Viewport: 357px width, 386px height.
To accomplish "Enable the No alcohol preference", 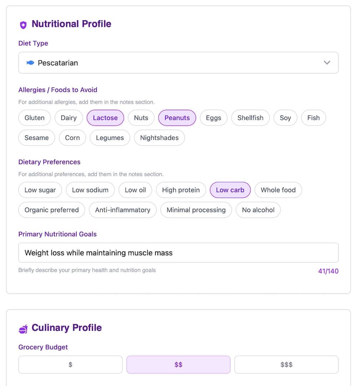I will (x=258, y=210).
